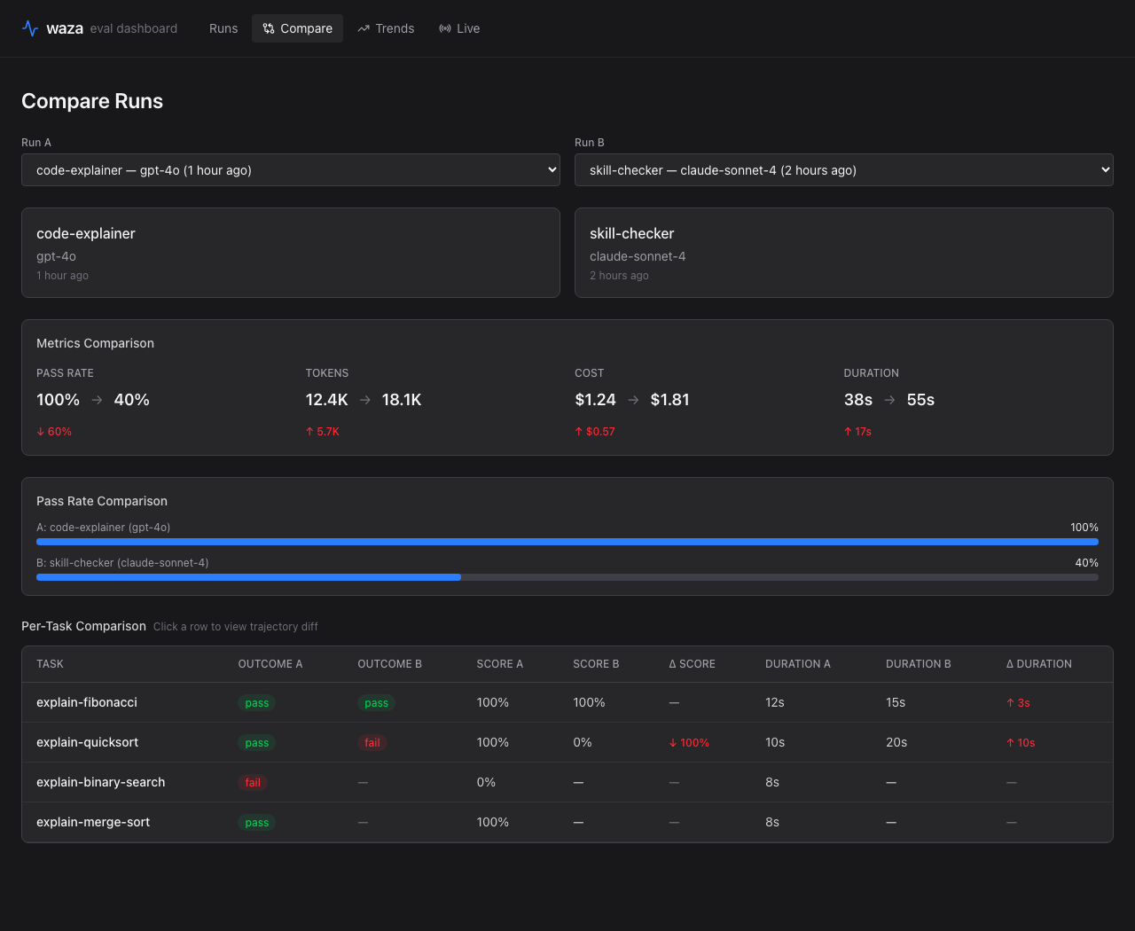
Task: Click the Live broadcast signal icon
Action: [x=445, y=28]
